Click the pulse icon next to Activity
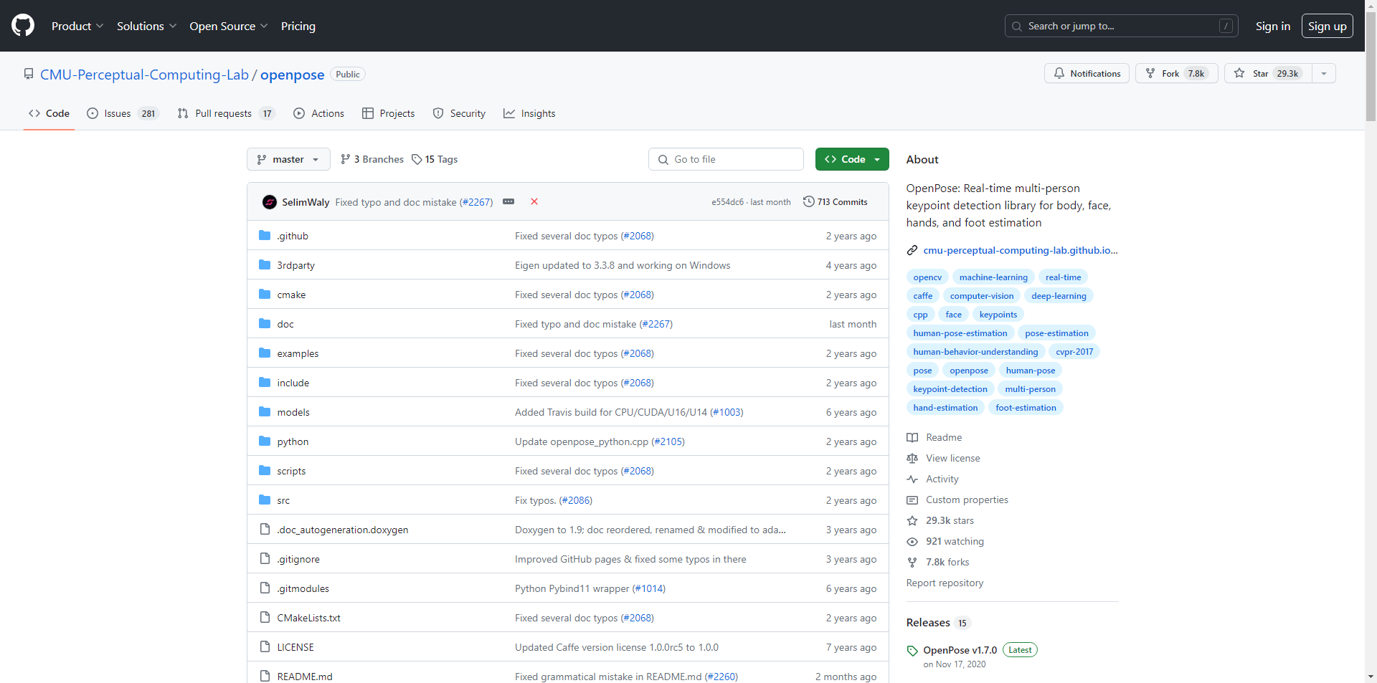1377x683 pixels. coord(912,479)
